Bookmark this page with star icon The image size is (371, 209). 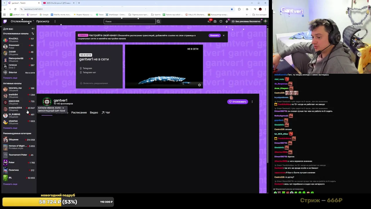click(232, 9)
